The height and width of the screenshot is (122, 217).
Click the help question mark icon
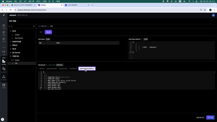click(x=2, y=119)
